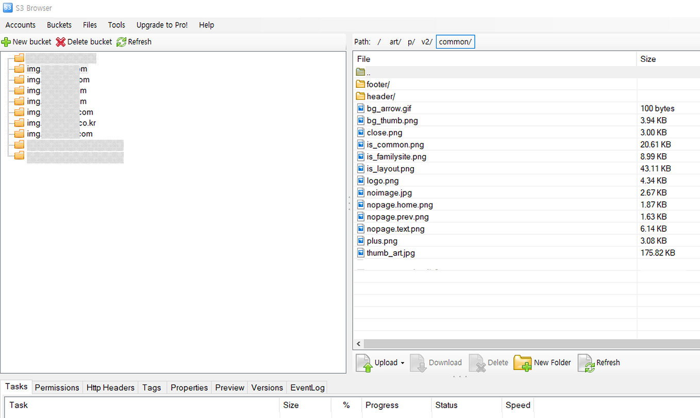Delete the selected bucket using the red X icon
Viewport: 700px width, 418px height.
coord(61,42)
